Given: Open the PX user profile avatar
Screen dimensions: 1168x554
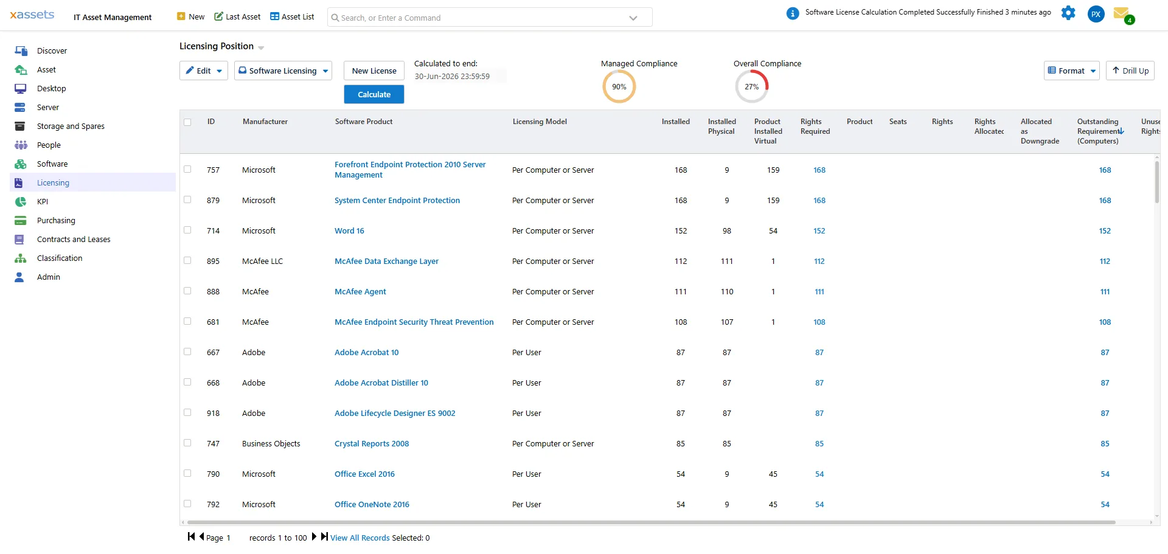Looking at the screenshot, I should 1096,14.
